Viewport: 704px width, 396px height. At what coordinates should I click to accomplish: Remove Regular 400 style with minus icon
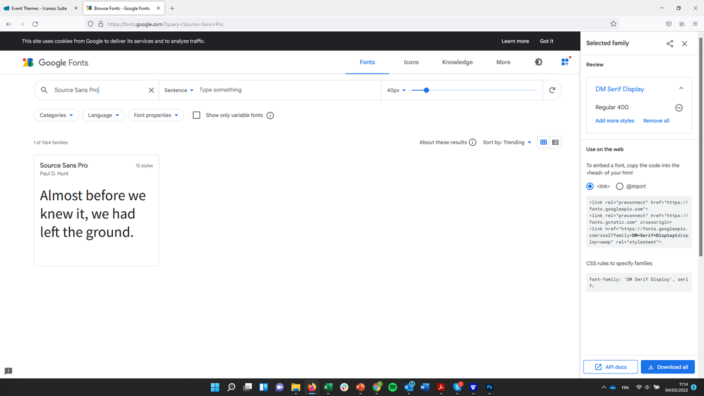[679, 108]
